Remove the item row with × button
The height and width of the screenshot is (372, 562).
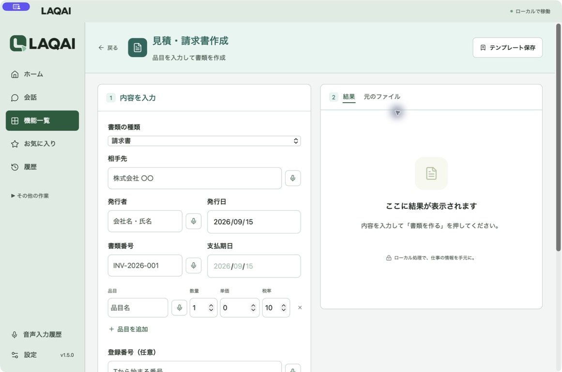coord(300,308)
